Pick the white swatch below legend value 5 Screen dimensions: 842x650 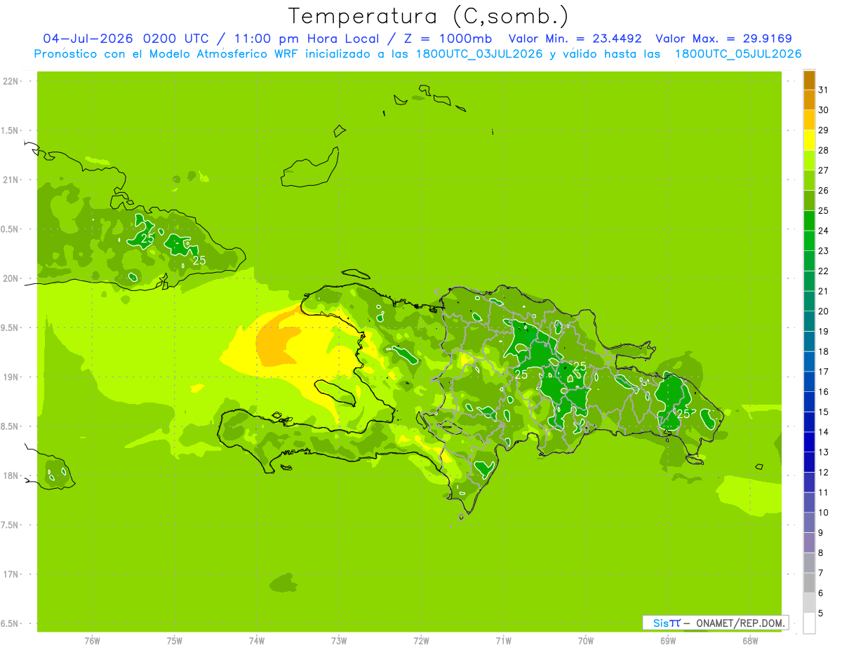pyautogui.click(x=809, y=623)
